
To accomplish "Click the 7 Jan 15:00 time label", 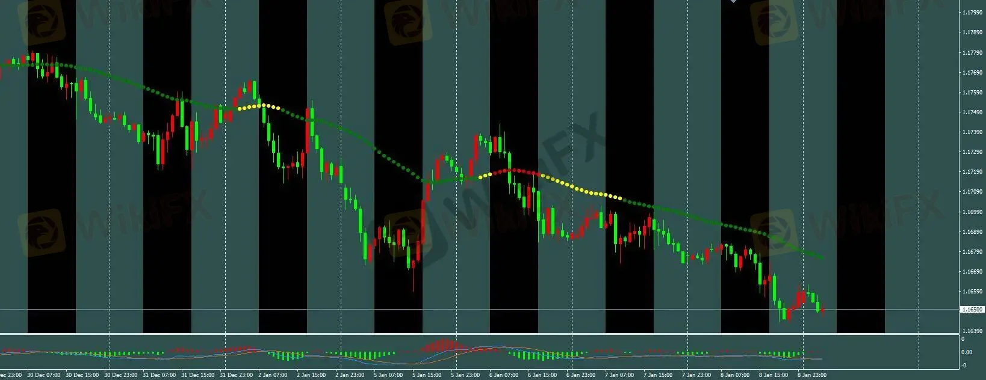I will click(x=657, y=375).
